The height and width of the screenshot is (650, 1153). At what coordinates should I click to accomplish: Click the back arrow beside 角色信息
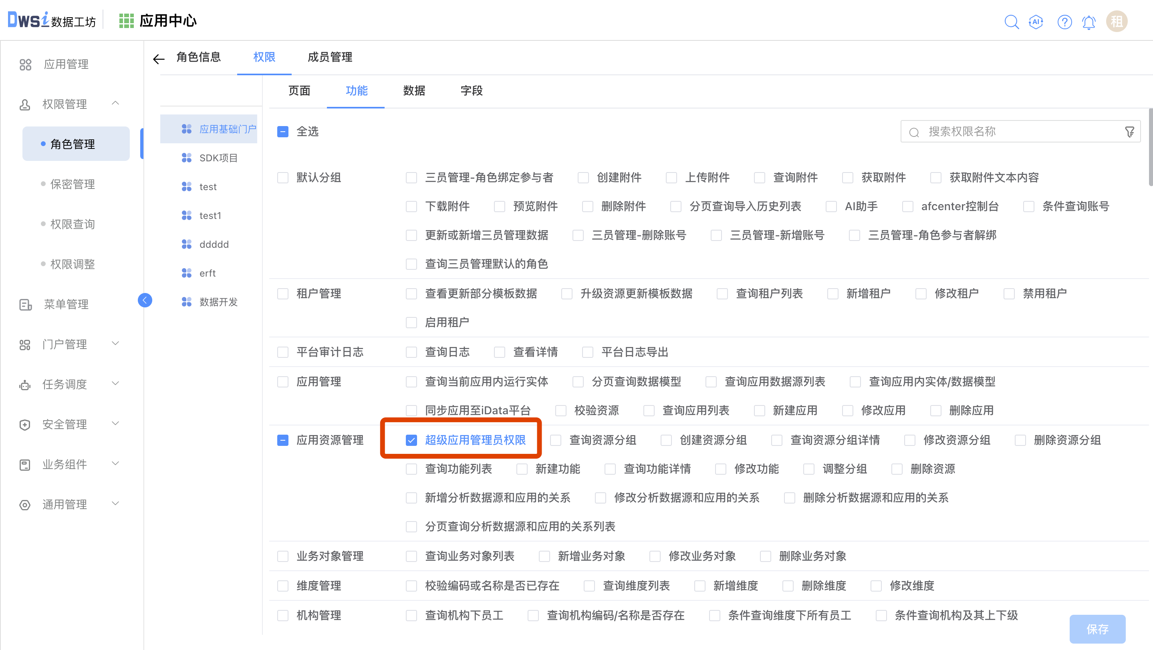pos(159,58)
